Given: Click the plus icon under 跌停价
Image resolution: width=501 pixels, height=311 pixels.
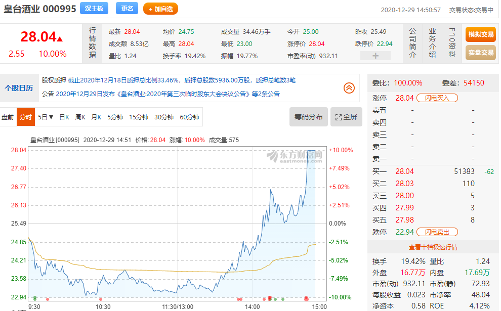Looking at the screenshot, I should 375,56.
